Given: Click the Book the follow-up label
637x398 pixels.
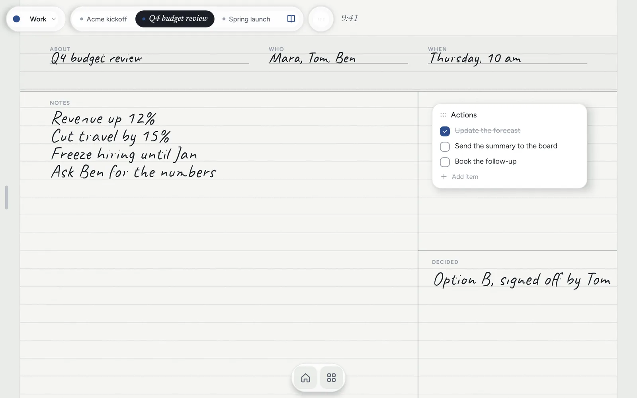Looking at the screenshot, I should [x=485, y=161].
